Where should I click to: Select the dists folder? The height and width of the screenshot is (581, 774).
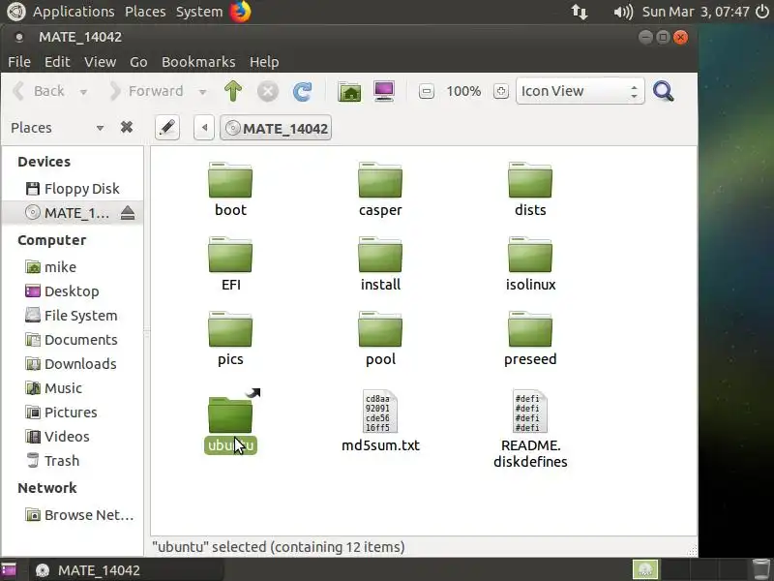click(530, 189)
